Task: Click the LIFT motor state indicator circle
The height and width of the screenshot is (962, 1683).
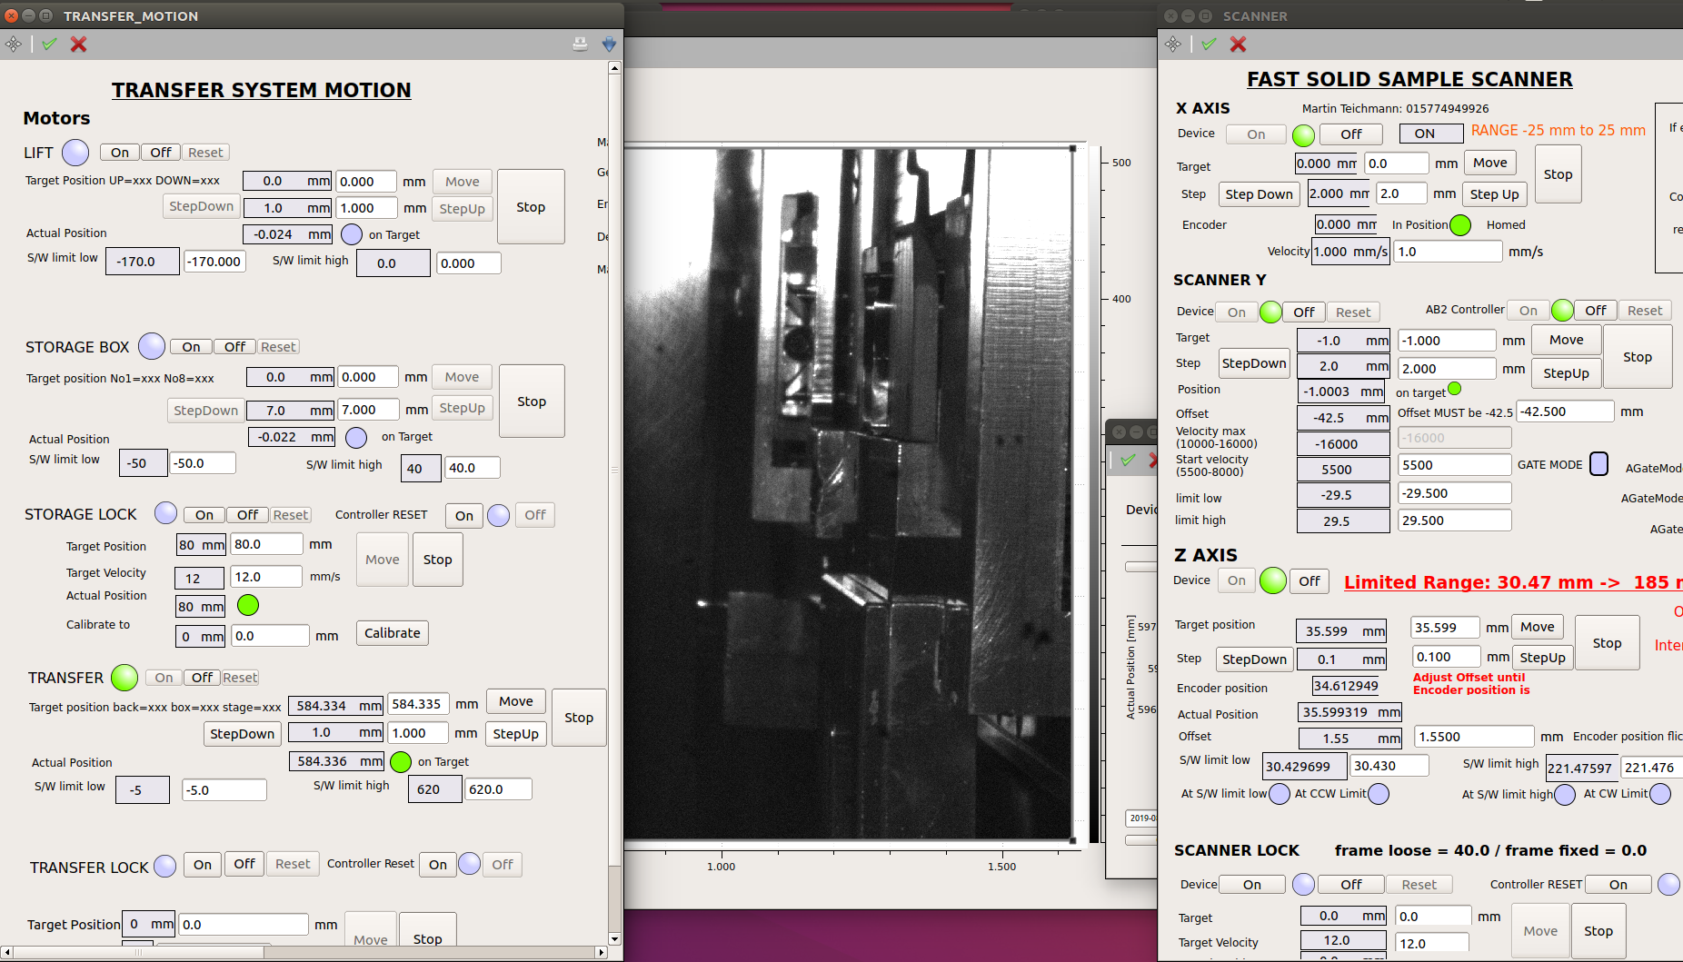Action: click(x=75, y=153)
